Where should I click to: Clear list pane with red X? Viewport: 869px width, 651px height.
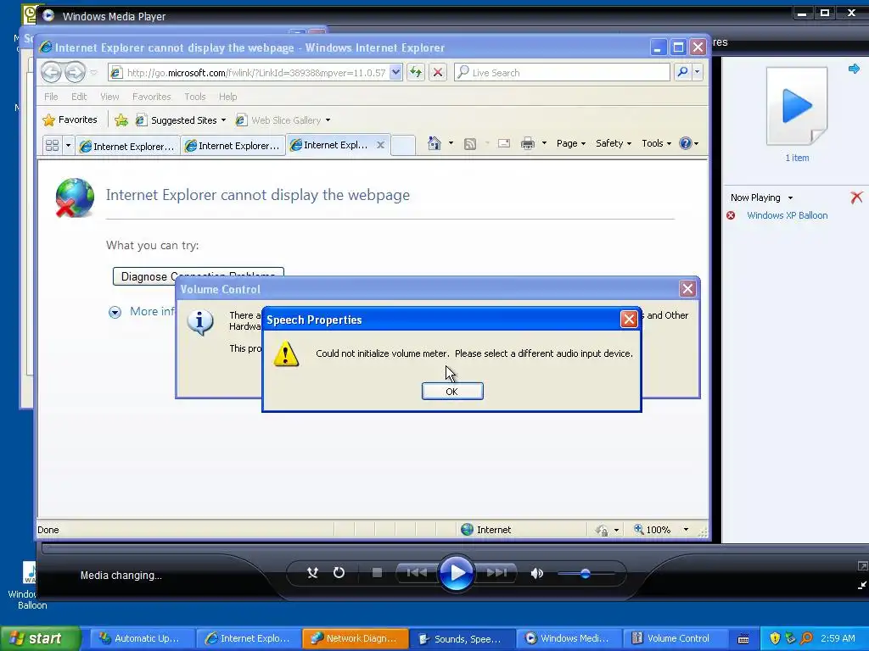pos(856,197)
